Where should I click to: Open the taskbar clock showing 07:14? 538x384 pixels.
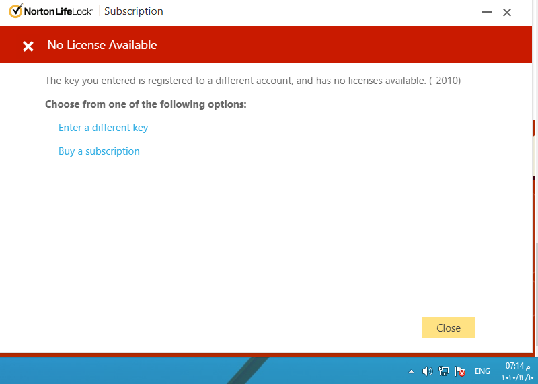[x=518, y=371]
